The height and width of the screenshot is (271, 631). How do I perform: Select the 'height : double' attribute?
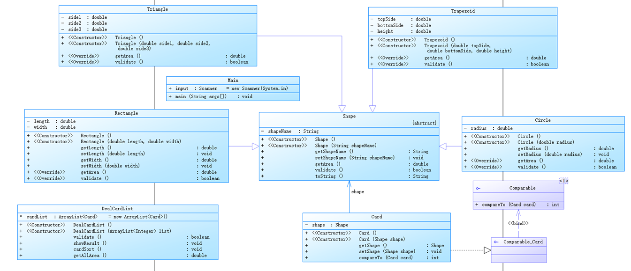pos(401,32)
